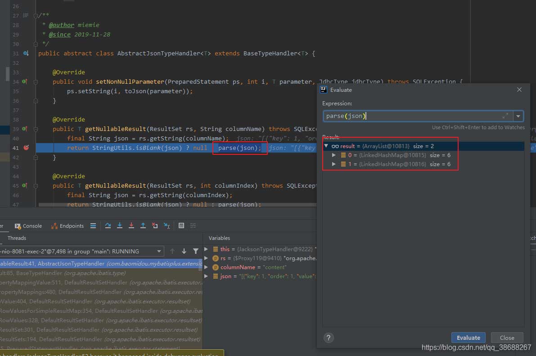Screen dimensions: 536x356
Task: Open the thread selector dropdown showing RUNNING
Action: tap(159, 251)
